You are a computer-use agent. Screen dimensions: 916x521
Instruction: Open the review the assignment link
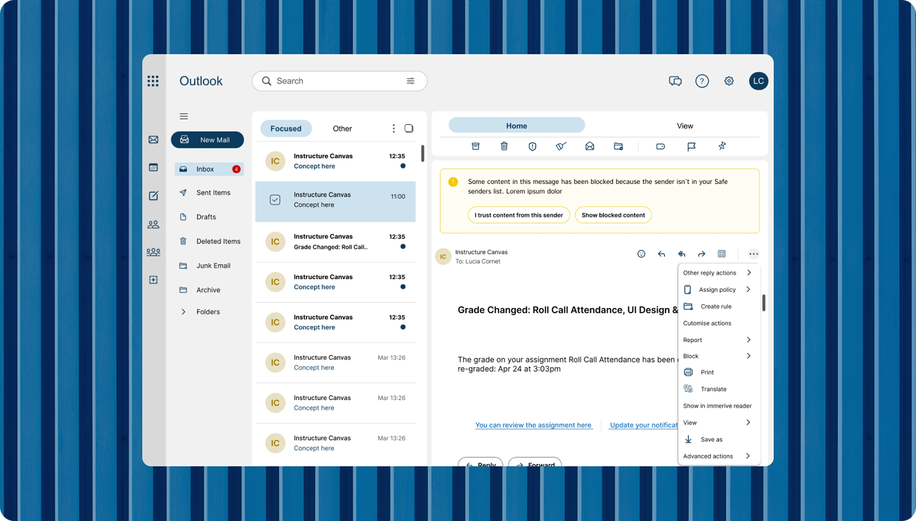[533, 425]
